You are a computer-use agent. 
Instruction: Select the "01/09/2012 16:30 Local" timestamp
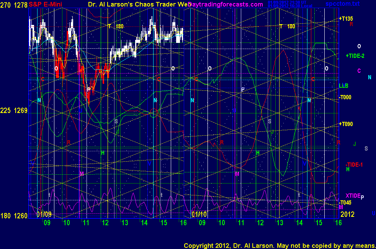coord(290,6)
